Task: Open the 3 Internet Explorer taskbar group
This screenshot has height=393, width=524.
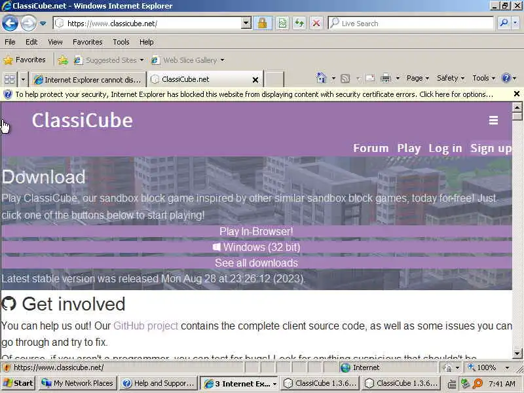Action: 240,384
